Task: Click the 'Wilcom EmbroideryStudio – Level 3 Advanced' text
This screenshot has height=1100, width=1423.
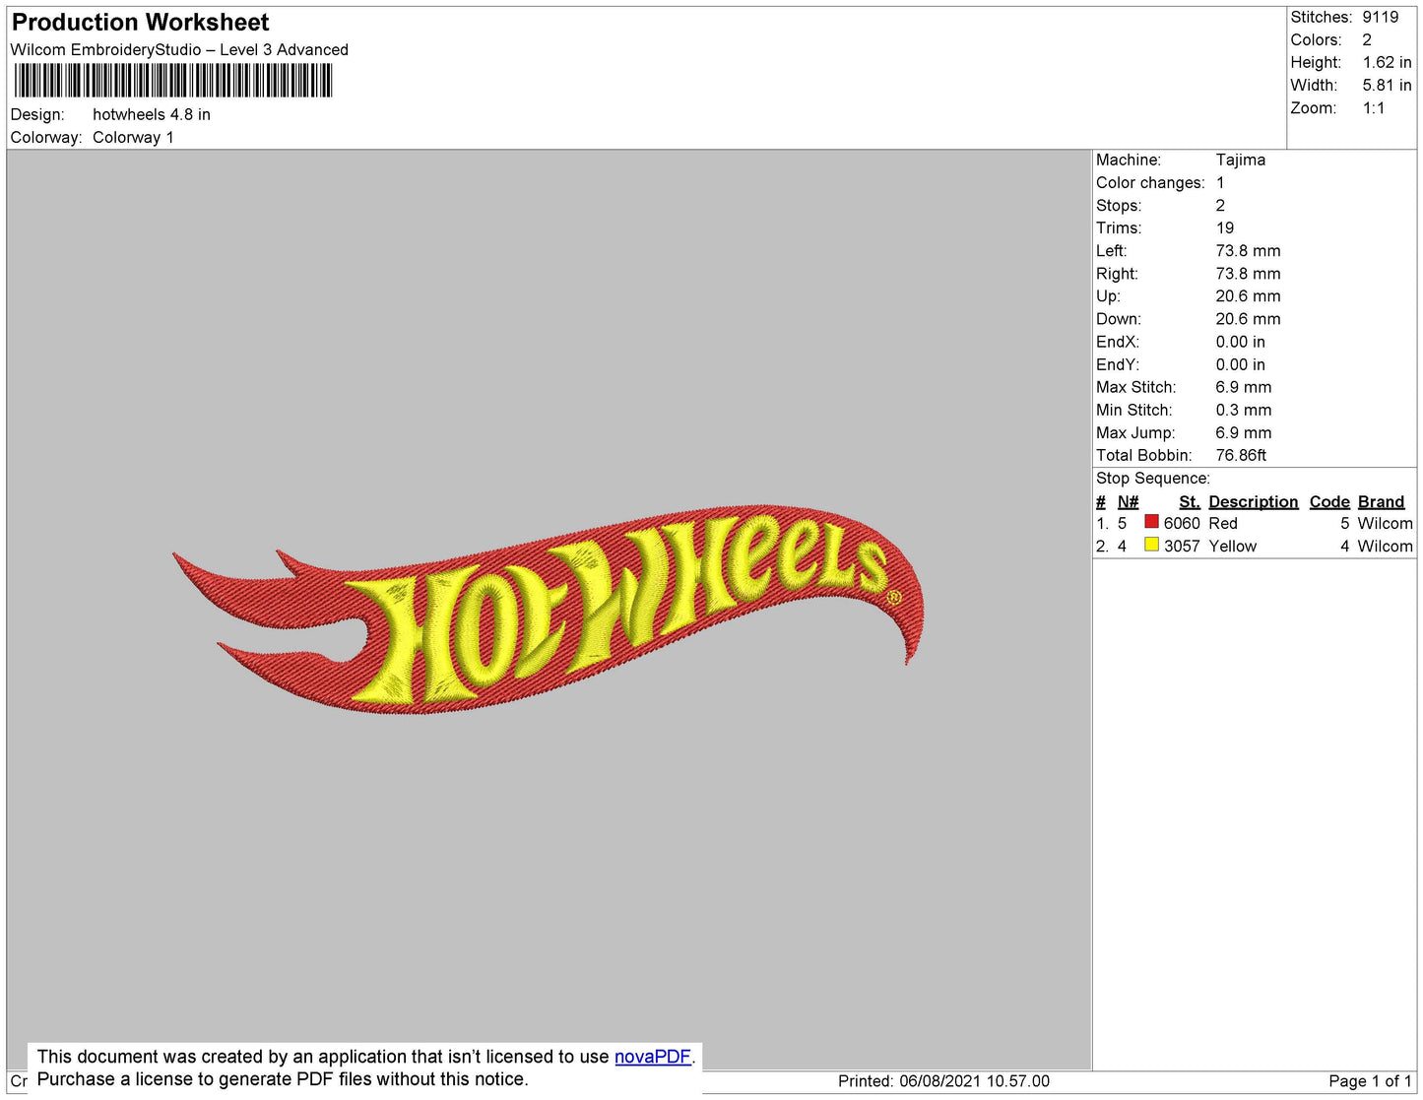Action: pos(179,50)
